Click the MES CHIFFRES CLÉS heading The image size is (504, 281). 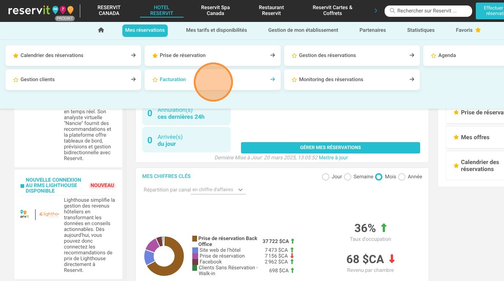(x=166, y=176)
